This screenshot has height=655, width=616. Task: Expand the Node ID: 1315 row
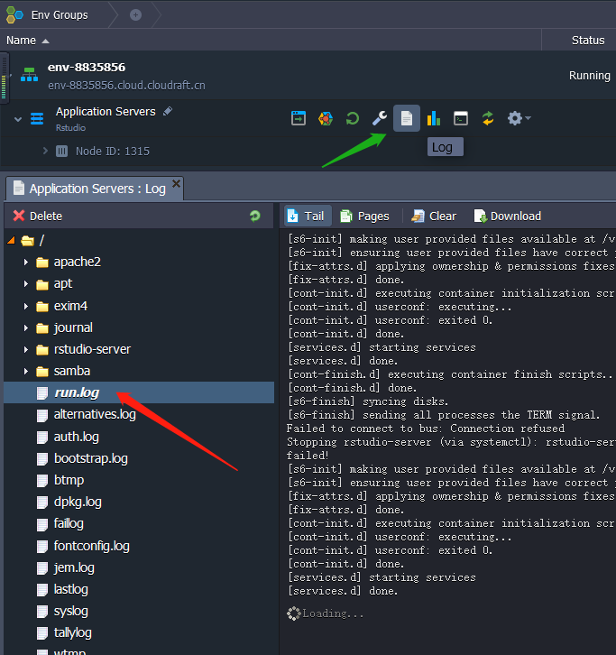(45, 151)
